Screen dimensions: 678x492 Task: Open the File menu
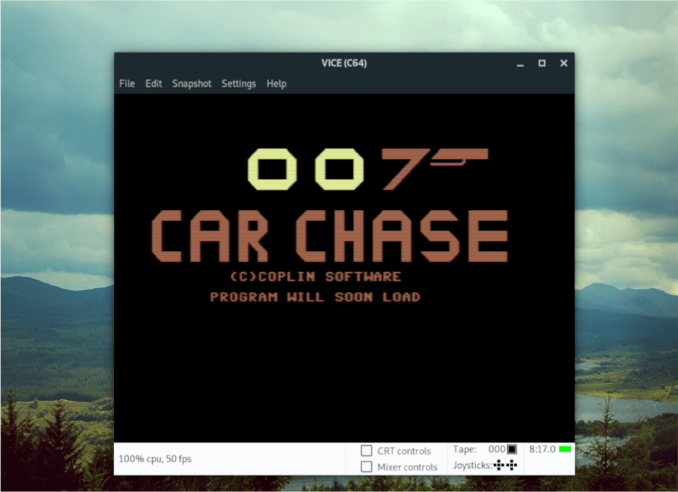pos(126,83)
